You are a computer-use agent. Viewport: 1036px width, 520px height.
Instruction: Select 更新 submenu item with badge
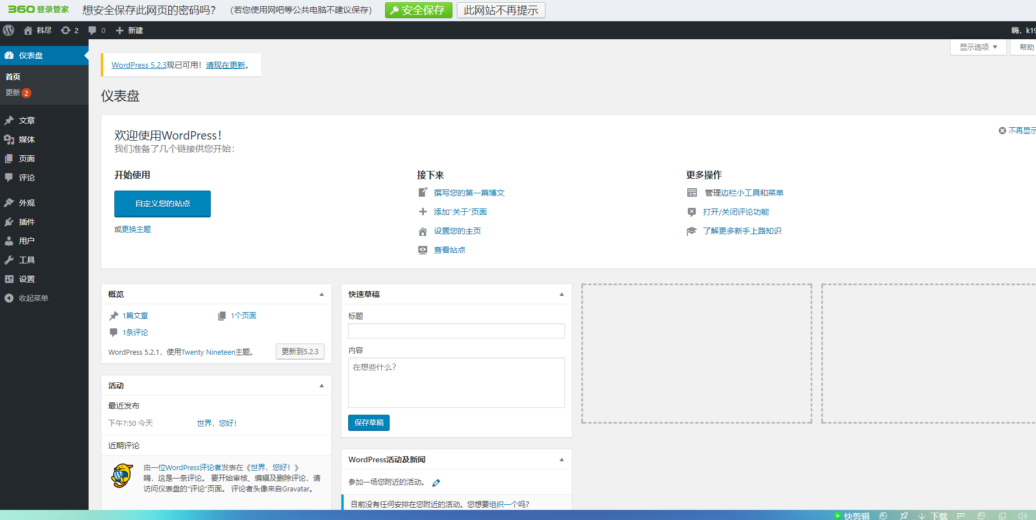(18, 93)
